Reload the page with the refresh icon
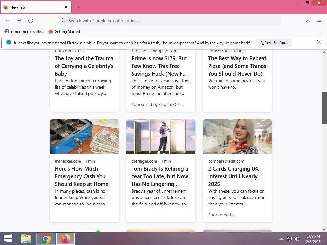The image size is (327, 245). (31, 21)
